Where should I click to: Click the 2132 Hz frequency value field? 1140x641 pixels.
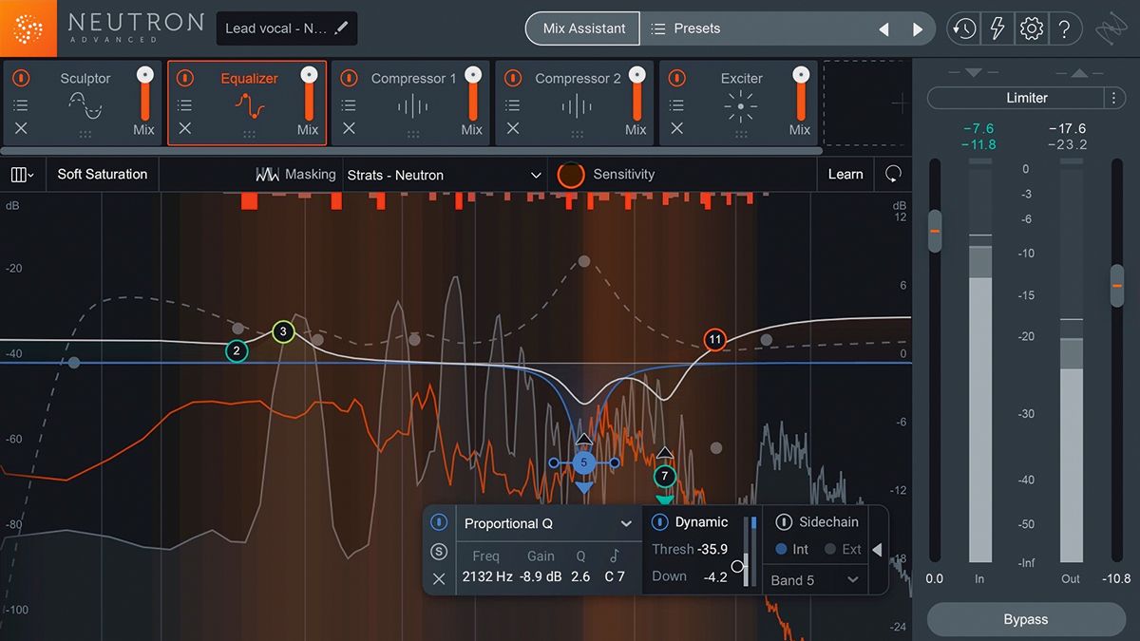487,576
